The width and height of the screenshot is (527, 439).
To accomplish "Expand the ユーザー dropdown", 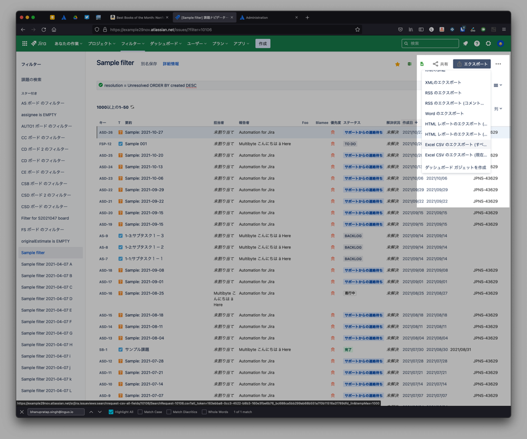I will [197, 44].
